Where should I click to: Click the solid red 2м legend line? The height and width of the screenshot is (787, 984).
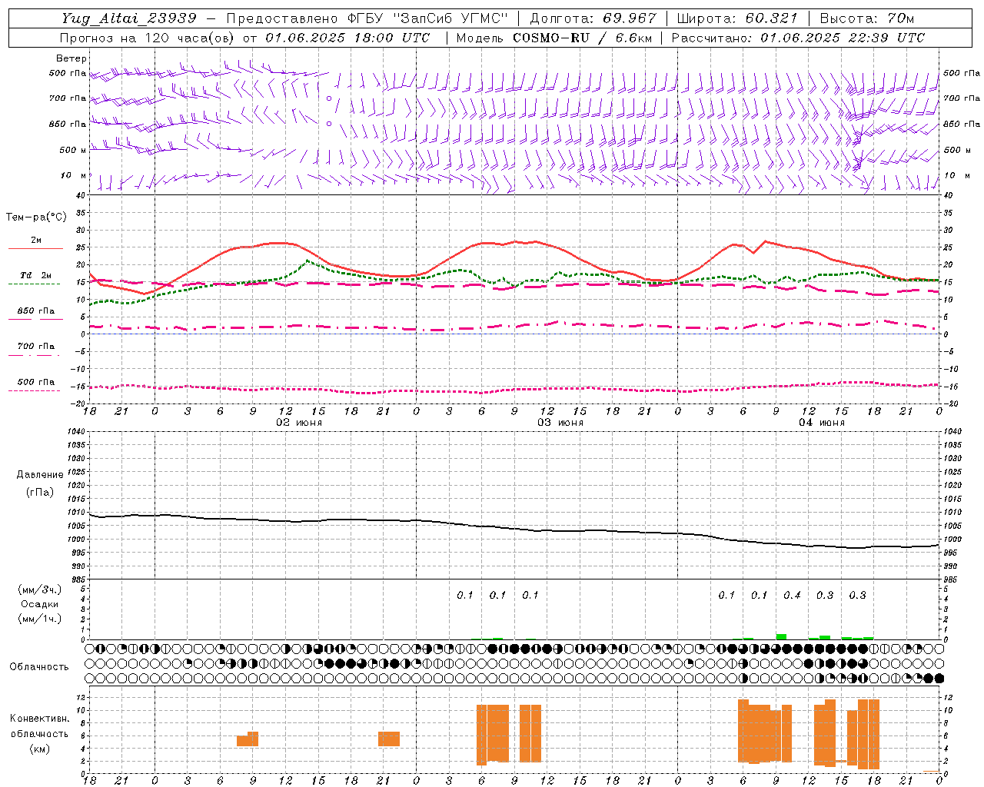pyautogui.click(x=35, y=248)
